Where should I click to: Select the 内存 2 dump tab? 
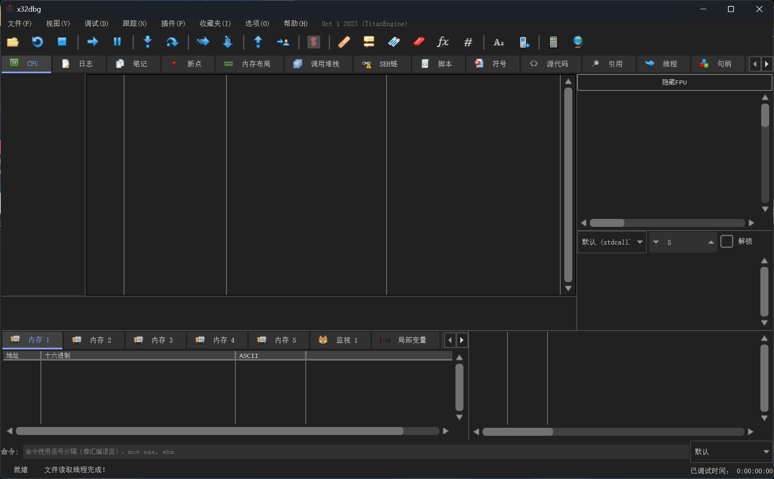click(94, 340)
